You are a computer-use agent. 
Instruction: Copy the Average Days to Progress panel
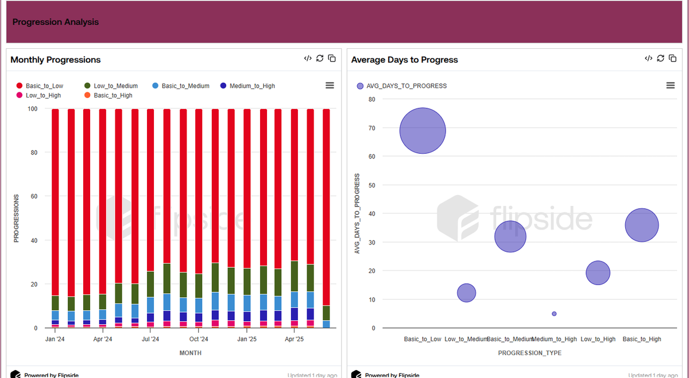pos(672,59)
